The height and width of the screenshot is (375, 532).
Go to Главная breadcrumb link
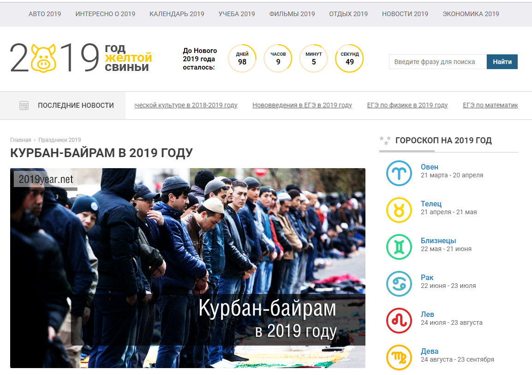(x=20, y=140)
